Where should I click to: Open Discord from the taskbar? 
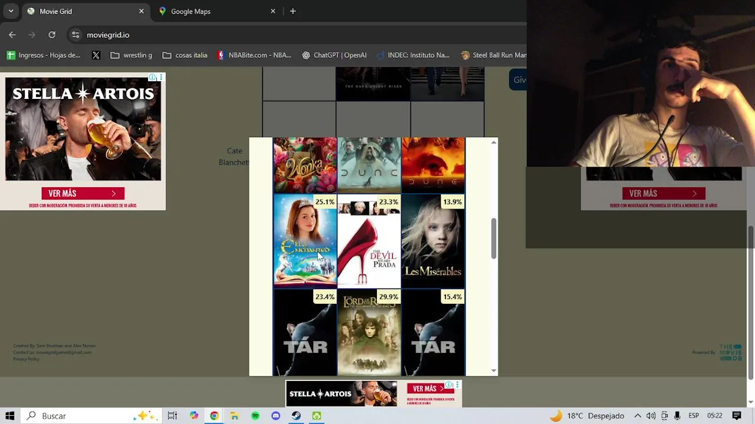pos(275,416)
